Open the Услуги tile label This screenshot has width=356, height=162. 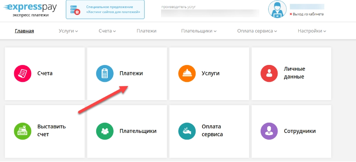point(210,73)
